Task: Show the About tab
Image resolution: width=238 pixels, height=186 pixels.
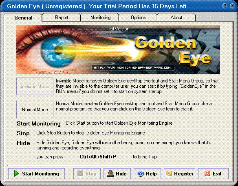Action: pos(176,17)
